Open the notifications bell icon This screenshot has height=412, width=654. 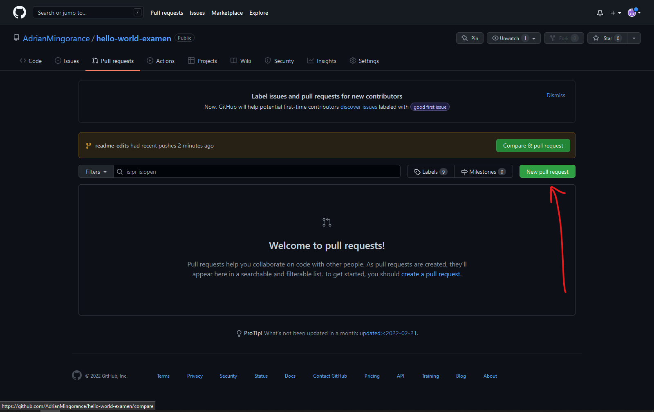tap(600, 13)
